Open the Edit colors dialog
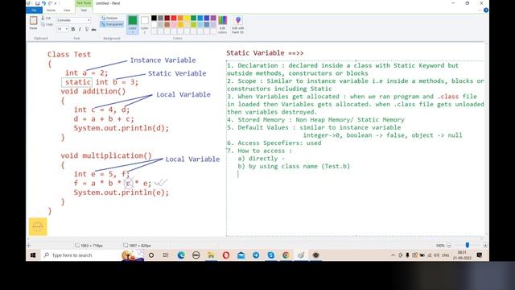 pyautogui.click(x=222, y=24)
